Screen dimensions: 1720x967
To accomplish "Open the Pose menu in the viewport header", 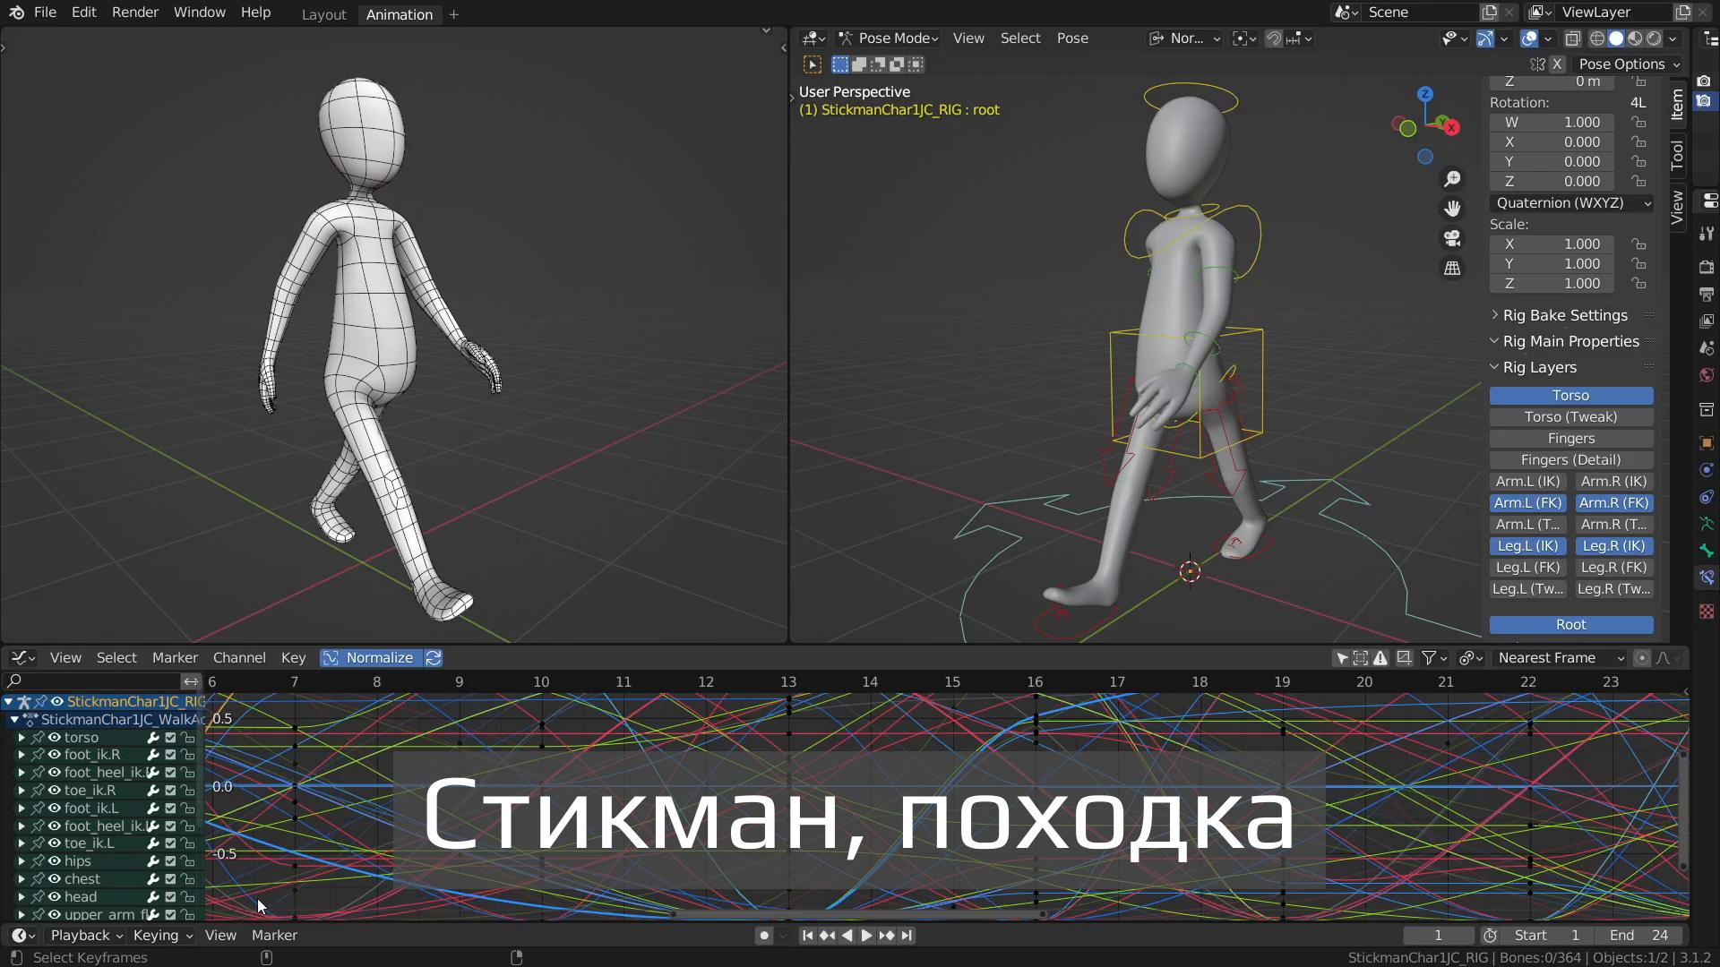I will tap(1072, 38).
